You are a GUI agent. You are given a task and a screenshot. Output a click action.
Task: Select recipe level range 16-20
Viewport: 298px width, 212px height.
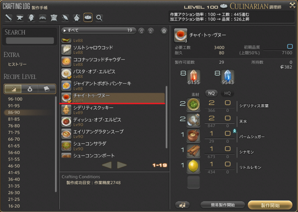tap(14, 206)
